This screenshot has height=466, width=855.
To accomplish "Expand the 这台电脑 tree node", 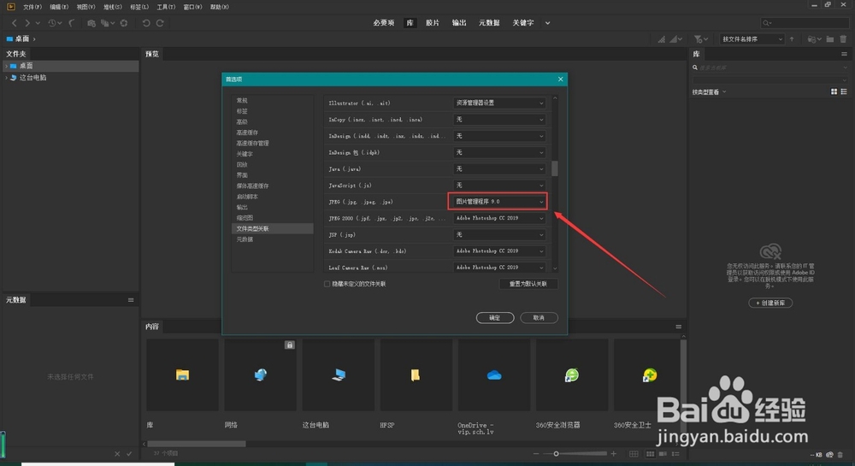I will click(x=6, y=78).
